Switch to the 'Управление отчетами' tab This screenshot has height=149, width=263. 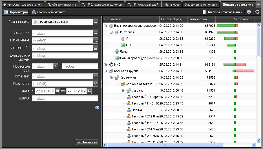tap(201, 5)
